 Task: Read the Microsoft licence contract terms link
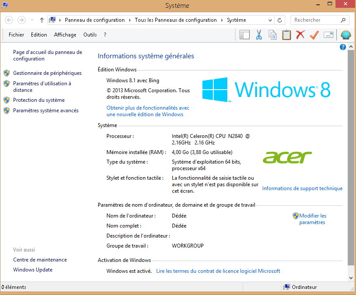pos(218,271)
